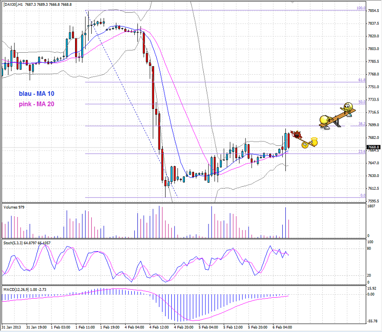382x332 pixels.
Task: Click the Fibonacci 100.0 level label
Action: click(x=361, y=8)
